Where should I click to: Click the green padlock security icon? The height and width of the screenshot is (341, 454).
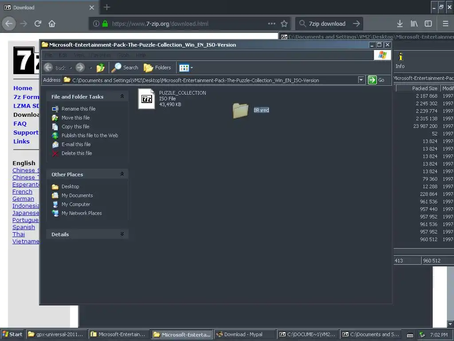105,24
